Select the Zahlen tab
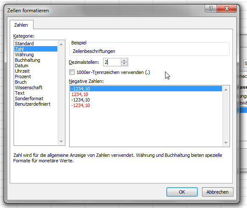Viewport: 247px width, 208px height. point(21,25)
